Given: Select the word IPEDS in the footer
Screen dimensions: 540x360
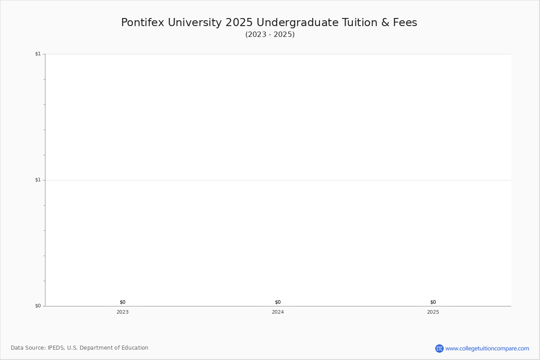Looking at the screenshot, I should (x=56, y=348).
